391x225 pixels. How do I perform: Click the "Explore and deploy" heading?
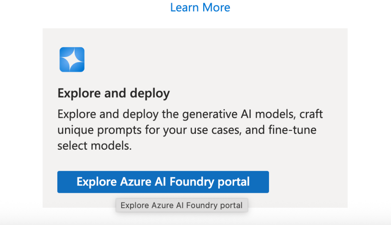[114, 93]
